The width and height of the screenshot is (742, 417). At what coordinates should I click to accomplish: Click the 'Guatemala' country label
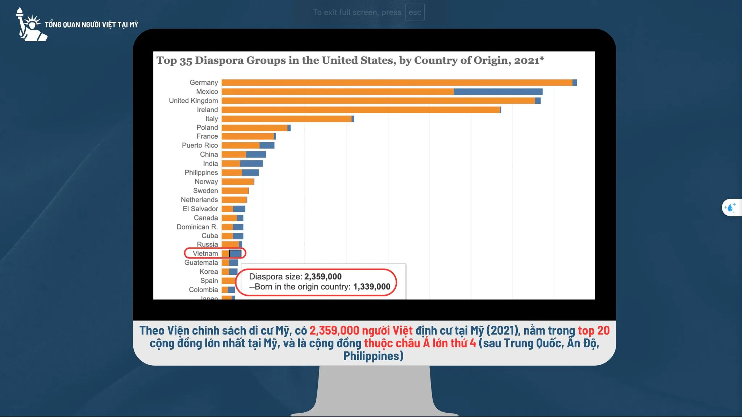point(201,262)
